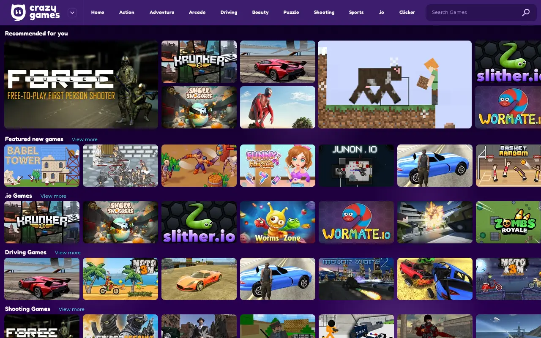Image resolution: width=541 pixels, height=338 pixels.
Task: Open the spooky night Moto X3M game
Action: click(508, 279)
